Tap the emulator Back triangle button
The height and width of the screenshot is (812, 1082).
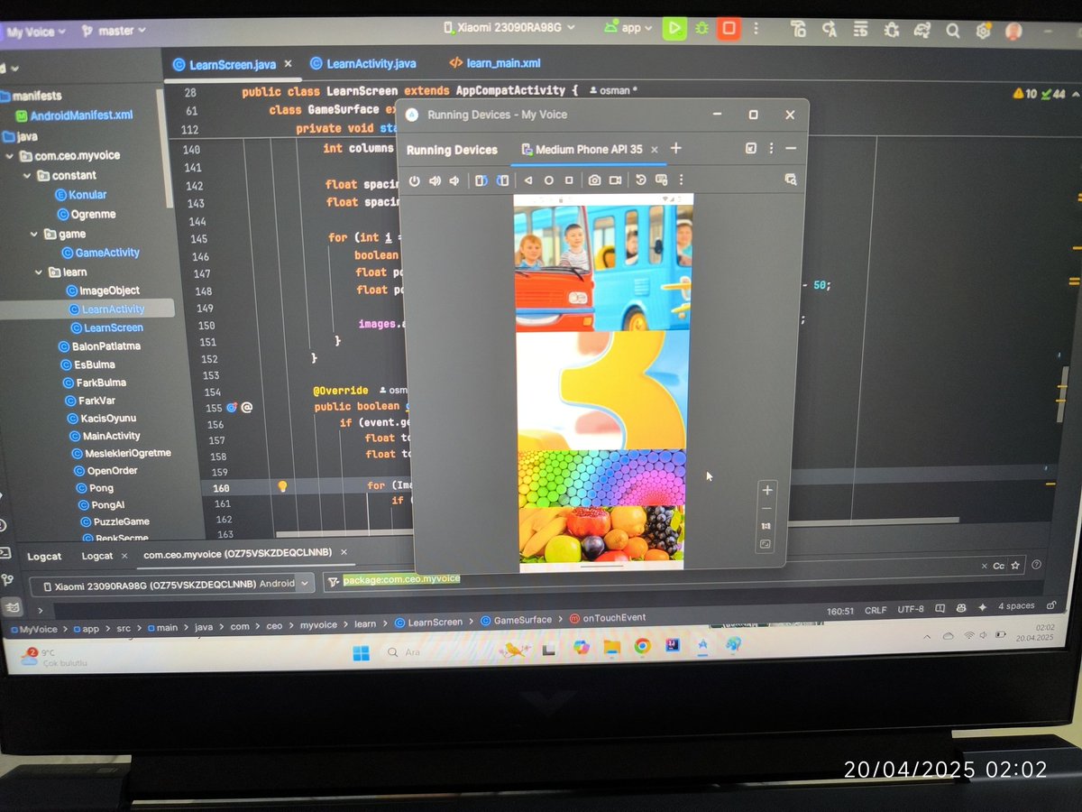528,180
